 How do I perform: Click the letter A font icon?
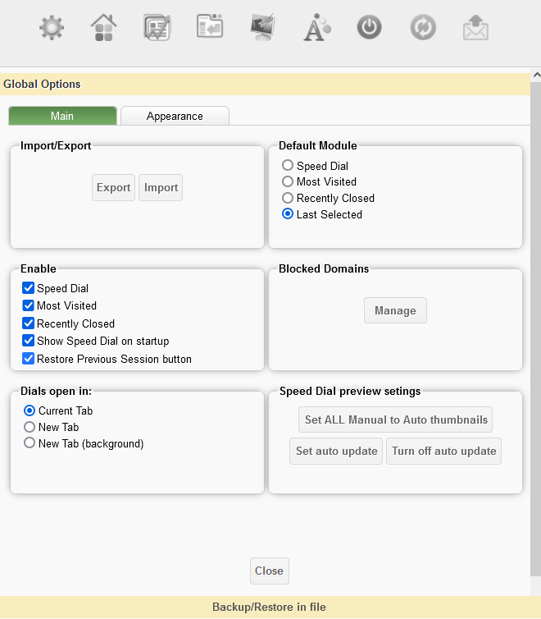[x=316, y=28]
